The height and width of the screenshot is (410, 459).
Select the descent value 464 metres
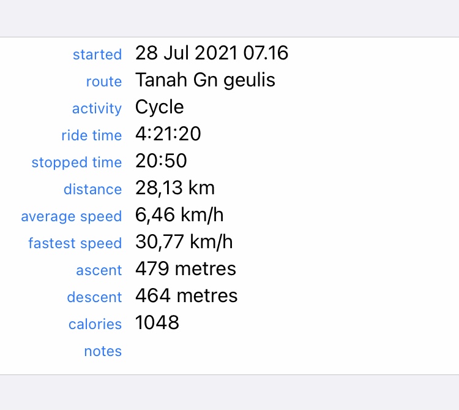click(186, 296)
